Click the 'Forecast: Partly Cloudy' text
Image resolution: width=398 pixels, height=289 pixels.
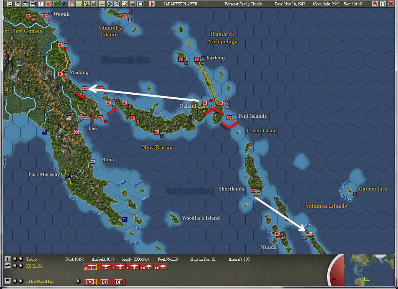[243, 4]
